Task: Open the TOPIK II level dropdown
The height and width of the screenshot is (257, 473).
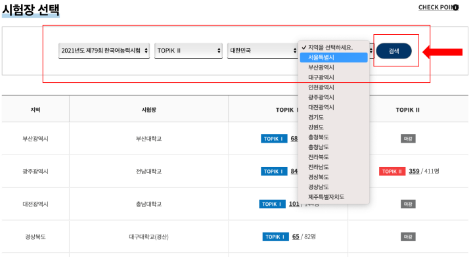Action: 189,51
